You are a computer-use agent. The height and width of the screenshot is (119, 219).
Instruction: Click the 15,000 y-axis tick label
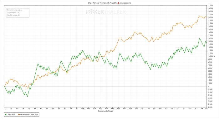210,41
